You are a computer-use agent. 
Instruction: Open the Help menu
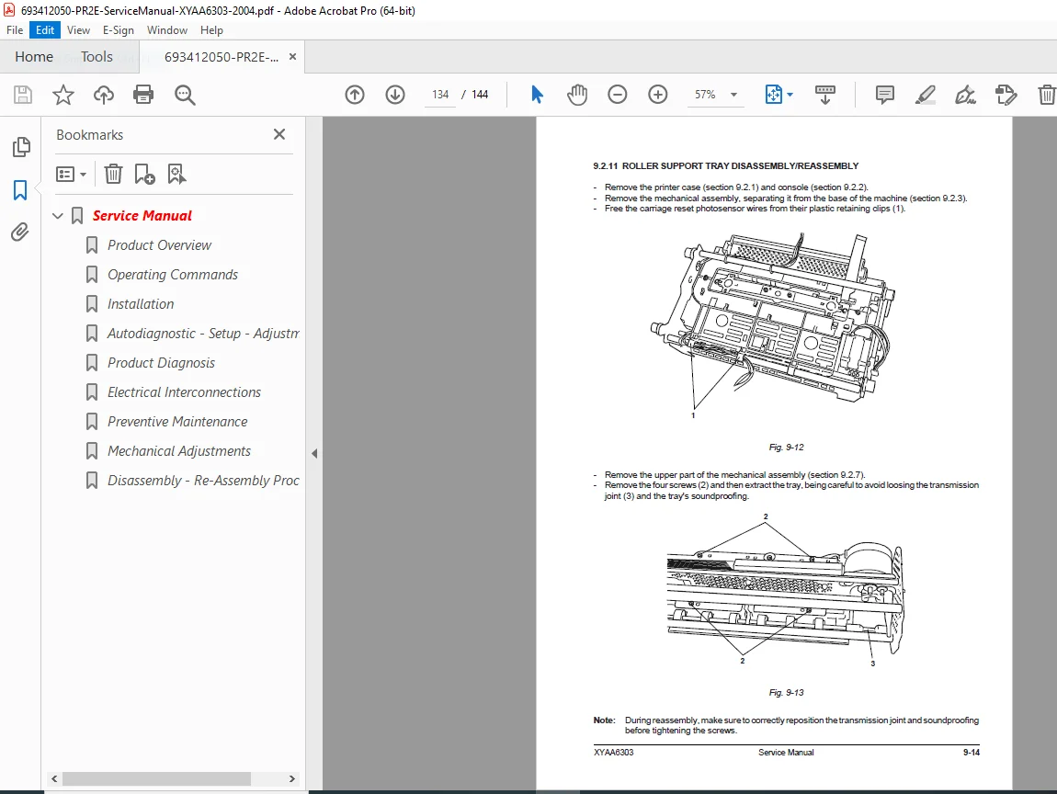[211, 30]
